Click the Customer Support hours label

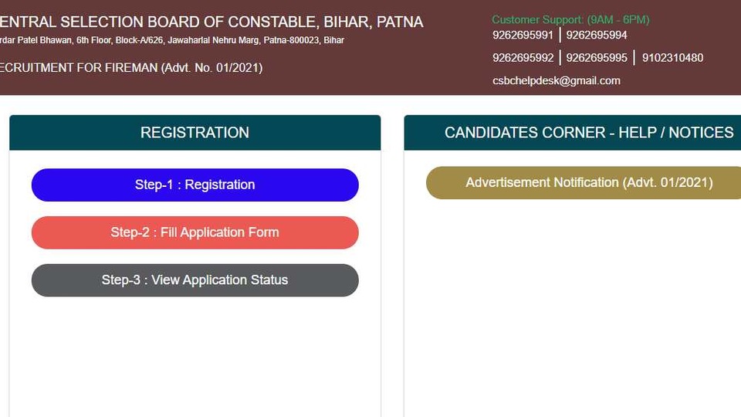pos(570,20)
